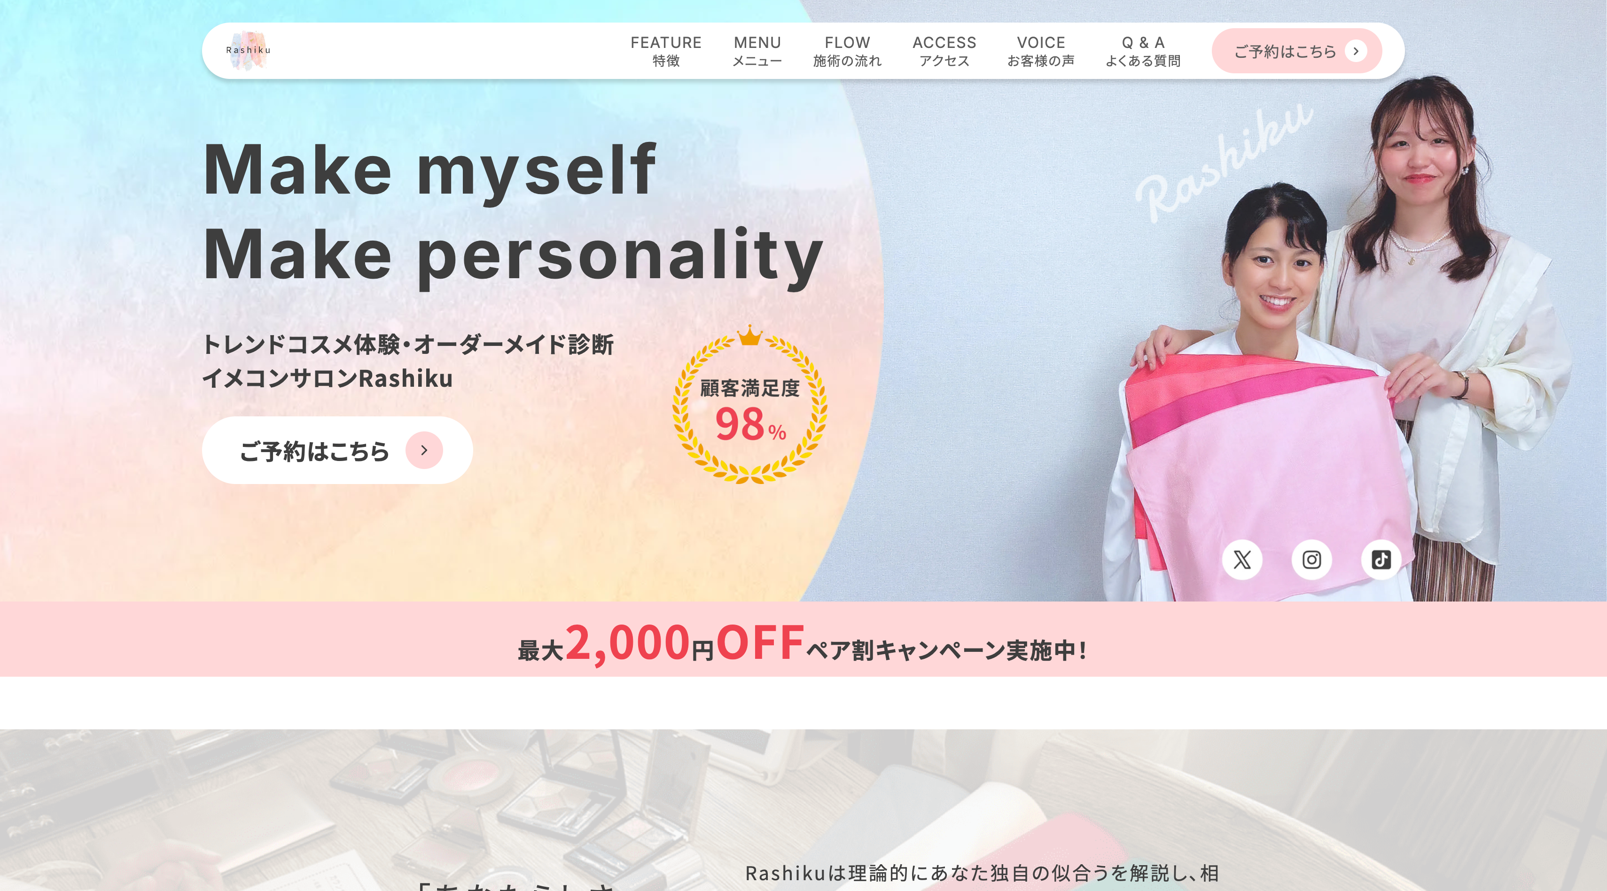The image size is (1607, 891).
Task: Open the Instagram social icon
Action: click(x=1311, y=560)
